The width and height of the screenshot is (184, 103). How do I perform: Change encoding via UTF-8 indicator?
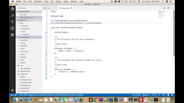(x=154, y=95)
